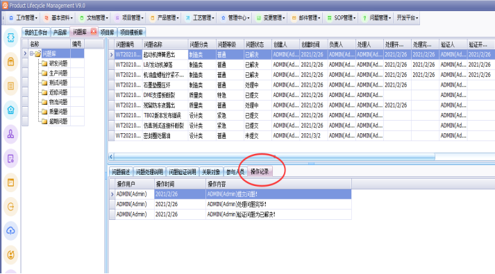Image resolution: width=495 pixels, height=274 pixels.
Task: Select the 密封圈处漏油 issue row
Action: tap(301, 135)
